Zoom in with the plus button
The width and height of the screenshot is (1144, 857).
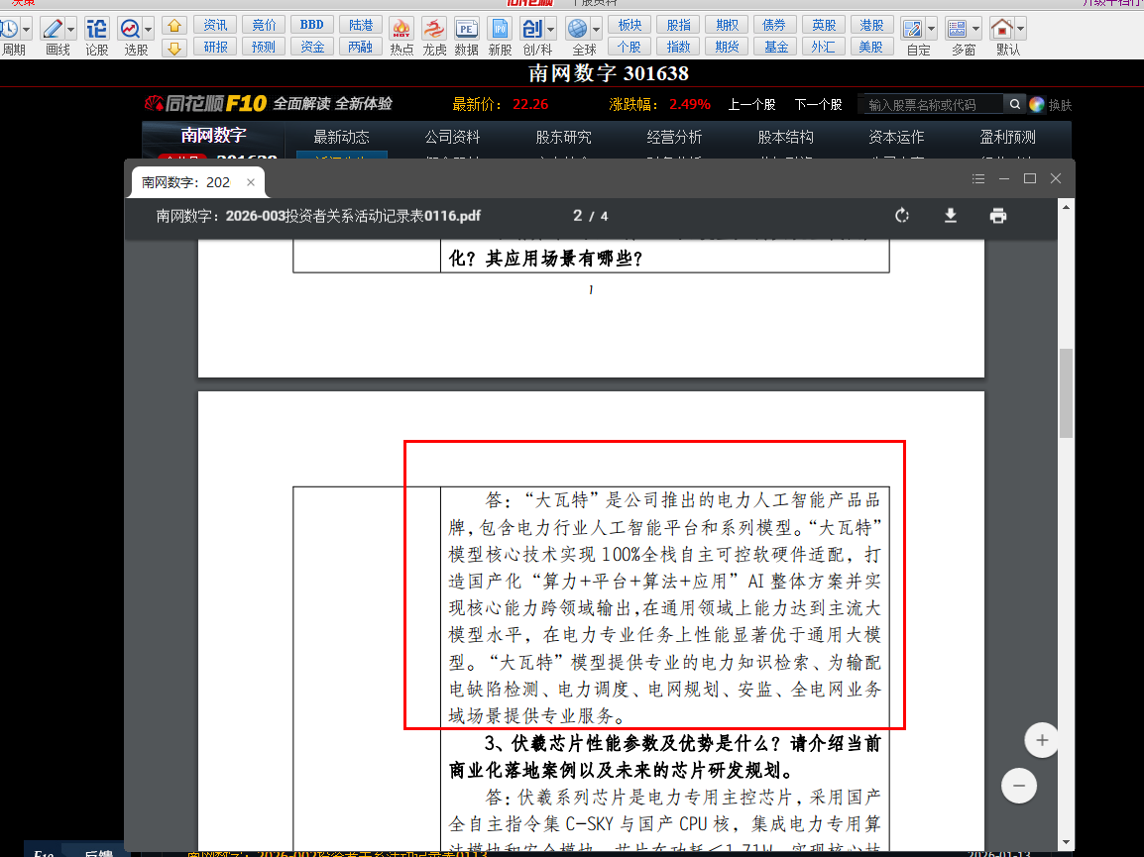coord(1042,740)
